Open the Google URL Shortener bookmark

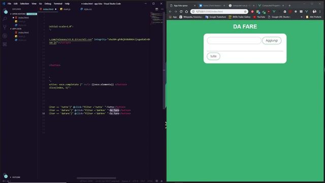(x=279, y=17)
